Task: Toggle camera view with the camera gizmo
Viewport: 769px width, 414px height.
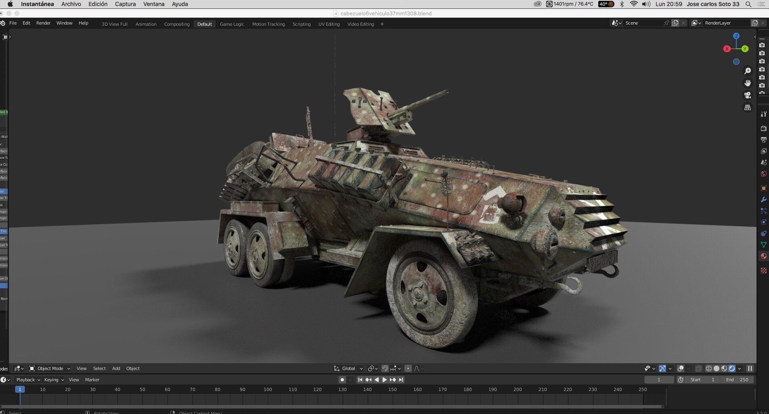Action: pos(748,95)
